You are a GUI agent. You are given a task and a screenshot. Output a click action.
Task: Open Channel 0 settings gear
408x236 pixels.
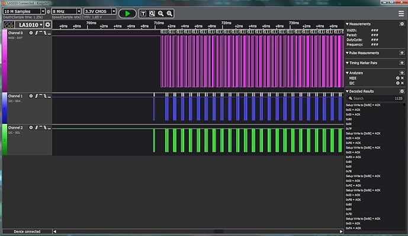31,32
